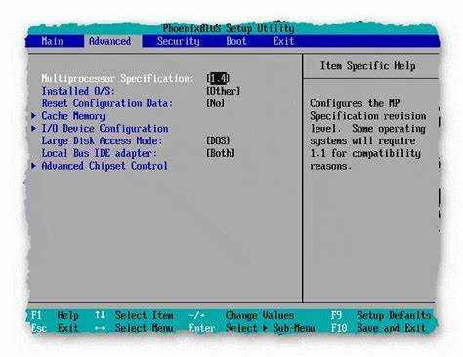Image resolution: width=463 pixels, height=357 pixels.
Task: Open I/O Device Configuration submenu
Action: 105,129
